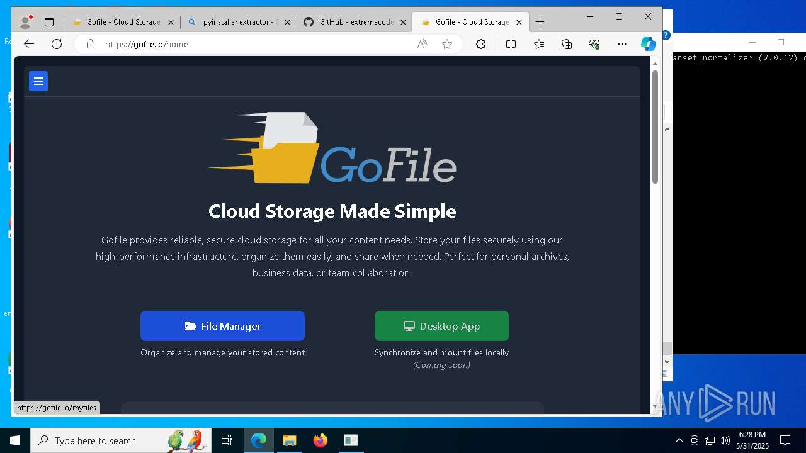Refresh the current page
This screenshot has width=806, height=453.
pos(57,44)
